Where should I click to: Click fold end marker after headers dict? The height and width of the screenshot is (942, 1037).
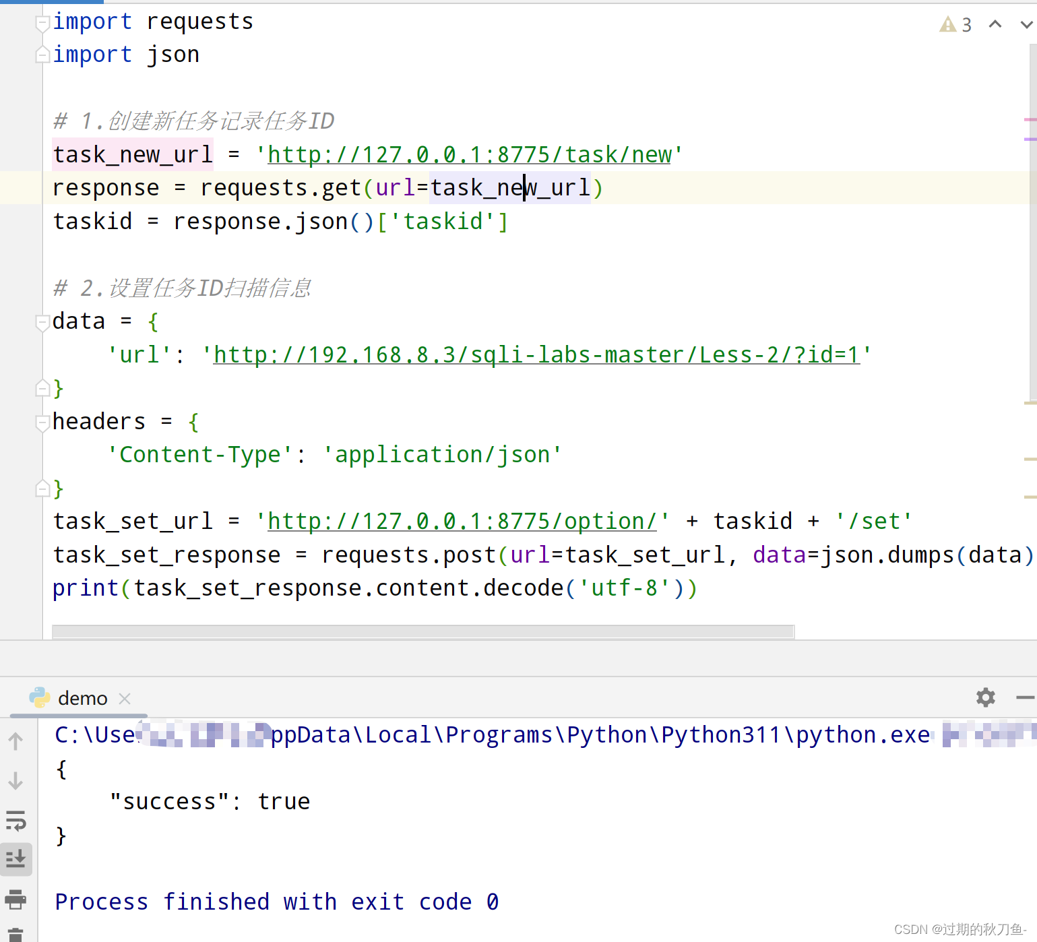point(42,489)
